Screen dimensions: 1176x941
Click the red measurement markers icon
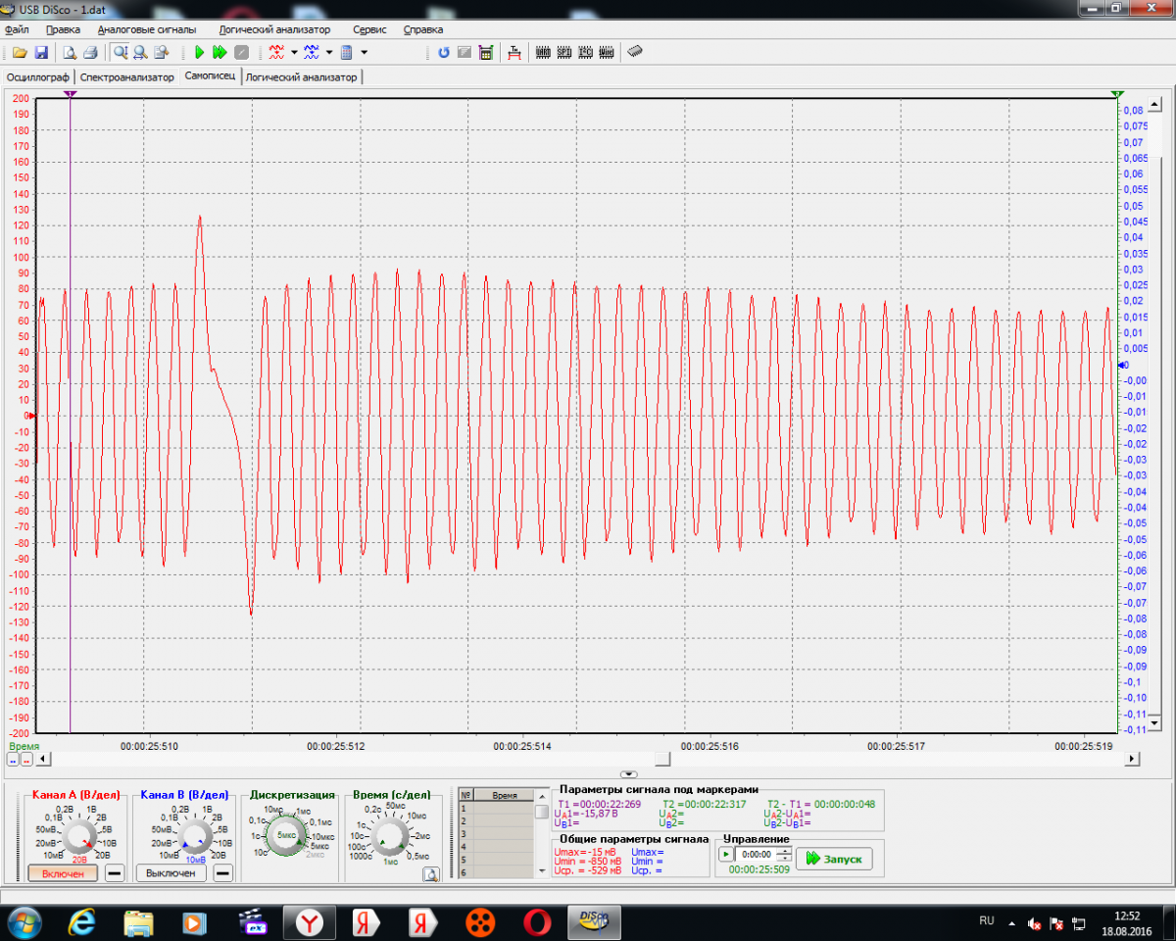point(514,52)
